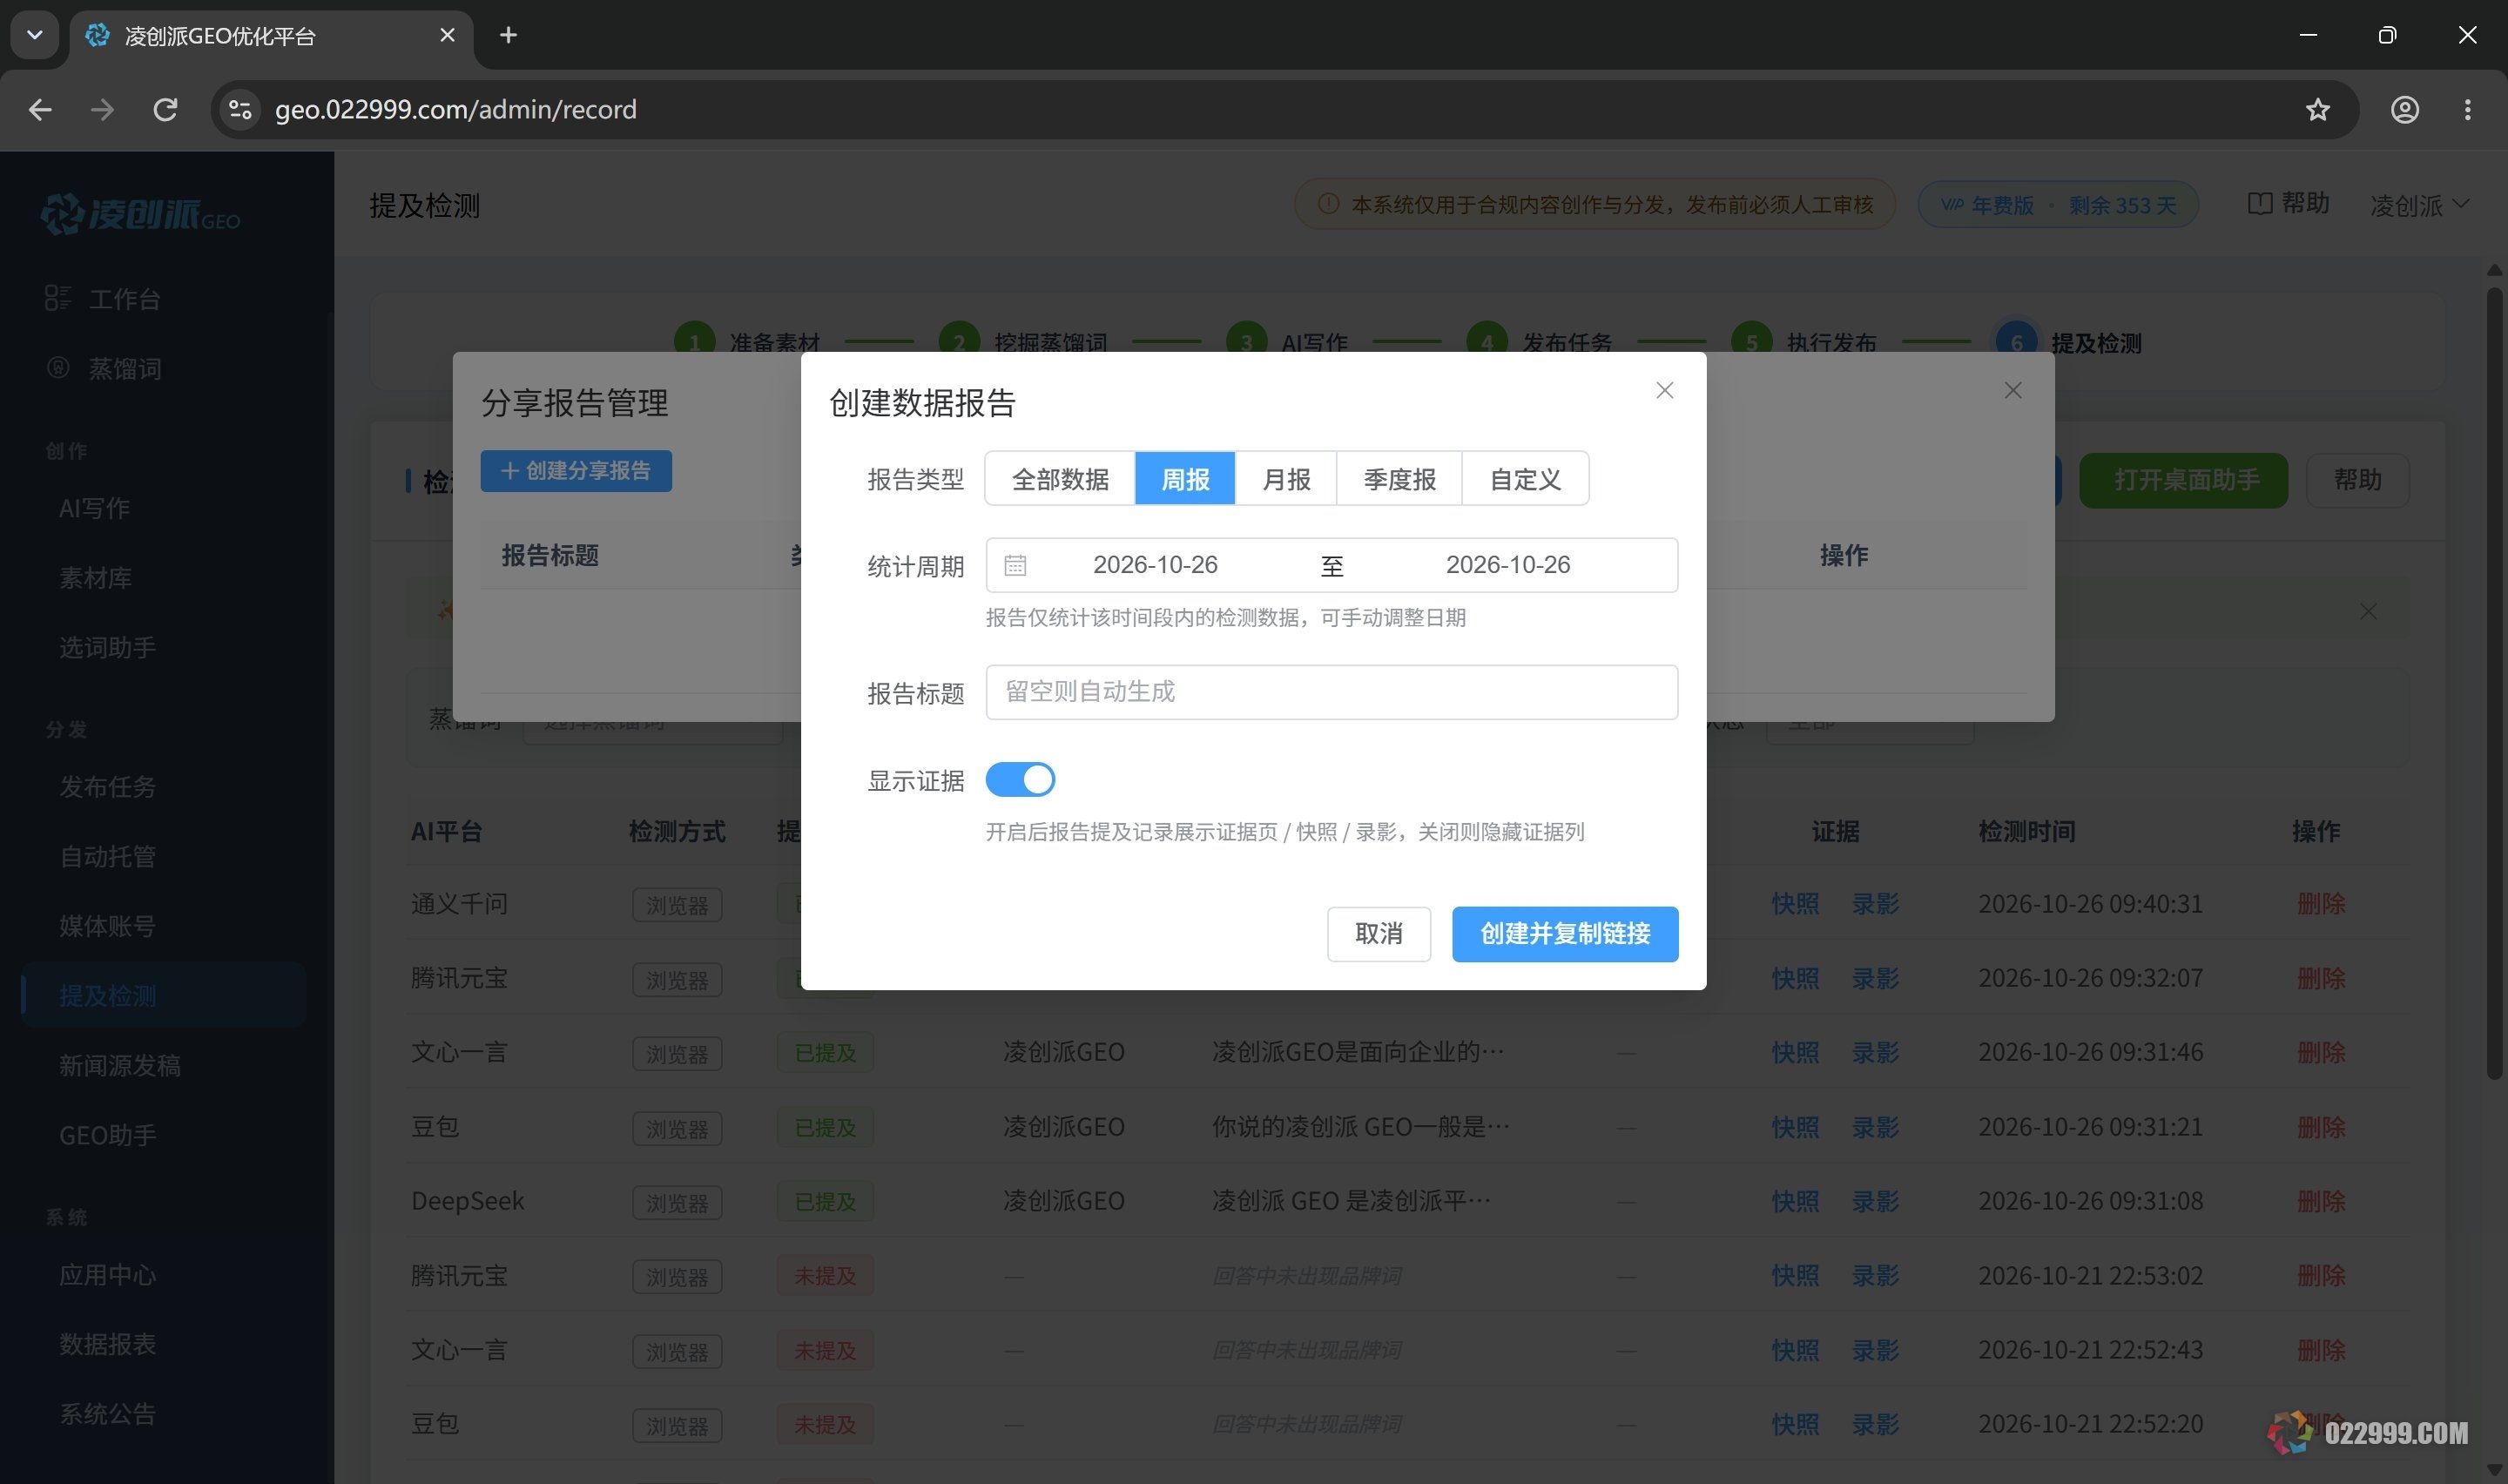Bookmark page with the star icon

pyautogui.click(x=2317, y=109)
